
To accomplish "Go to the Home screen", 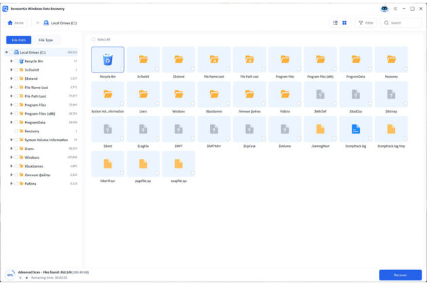I will [16, 23].
